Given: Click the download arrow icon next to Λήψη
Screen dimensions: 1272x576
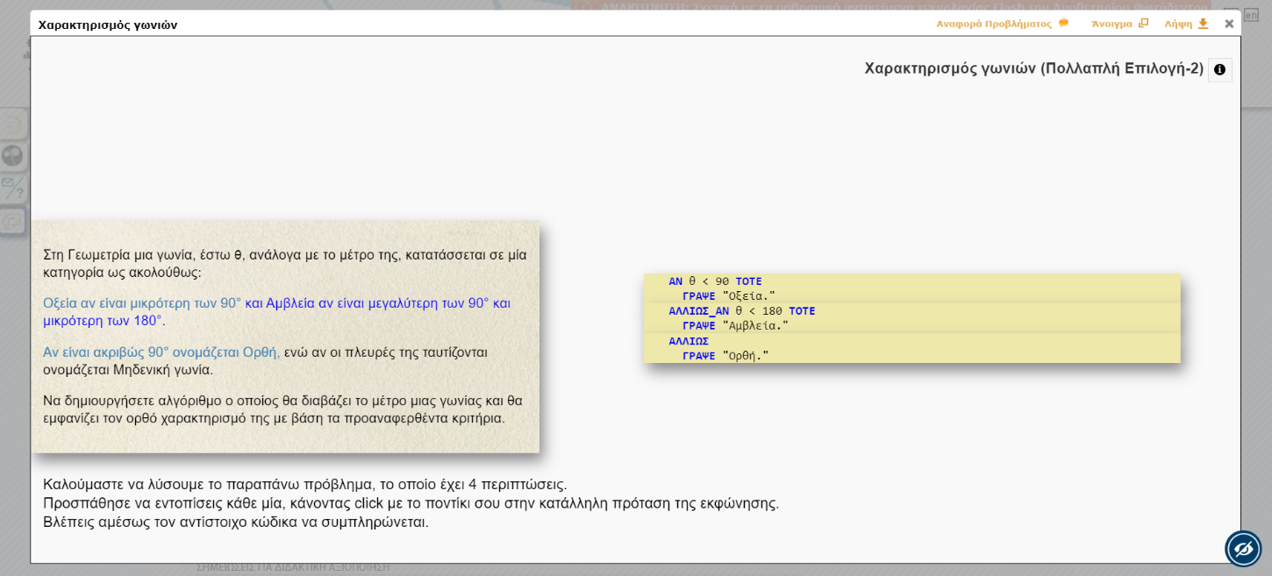Looking at the screenshot, I should click(x=1203, y=24).
